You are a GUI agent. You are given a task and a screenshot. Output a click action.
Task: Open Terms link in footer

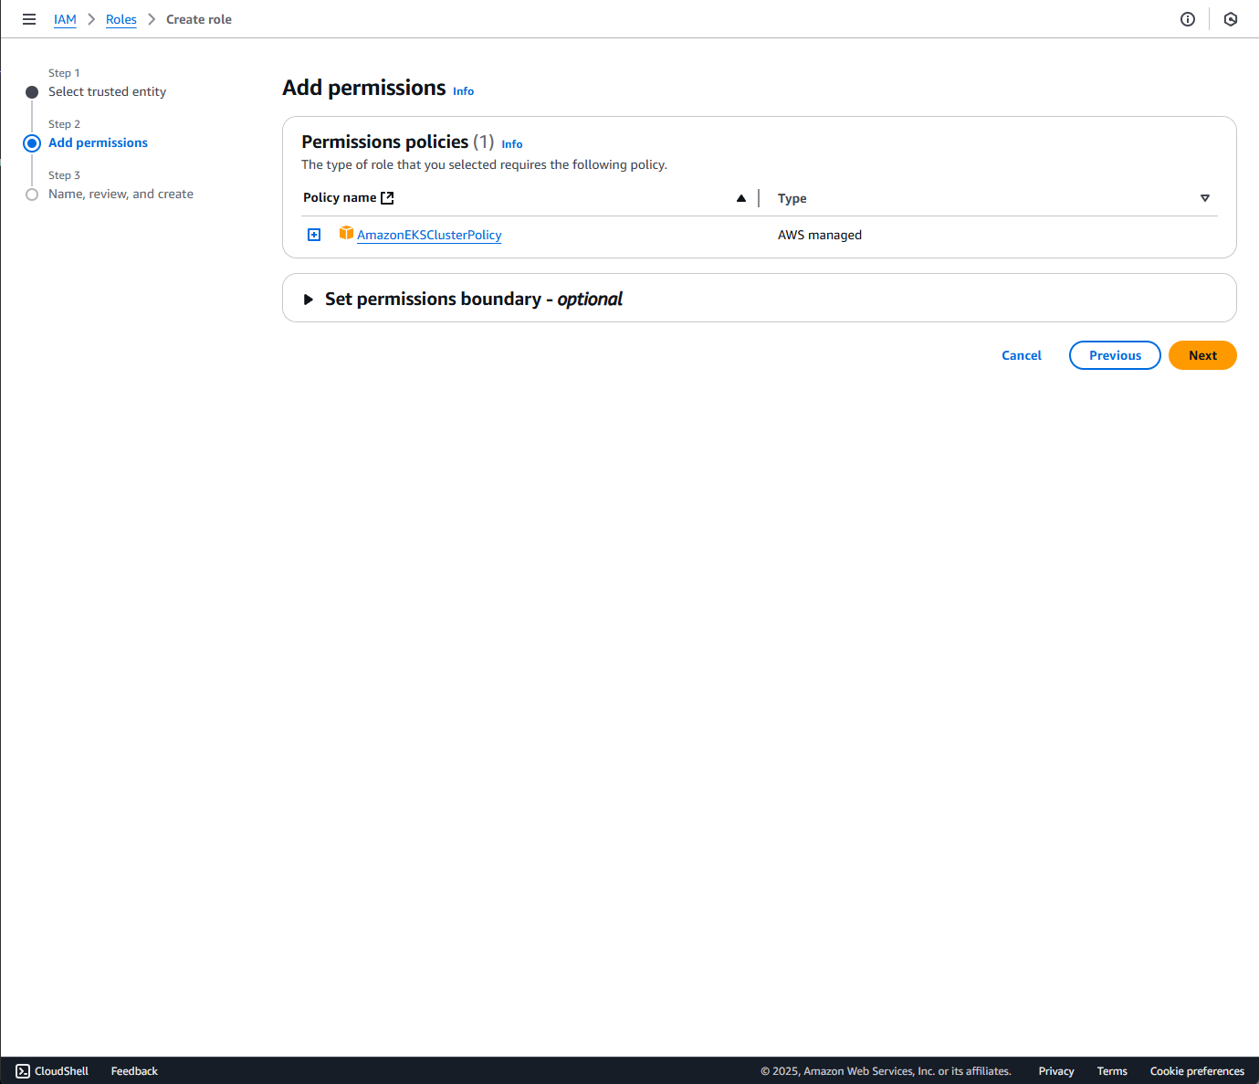[x=1112, y=1071]
